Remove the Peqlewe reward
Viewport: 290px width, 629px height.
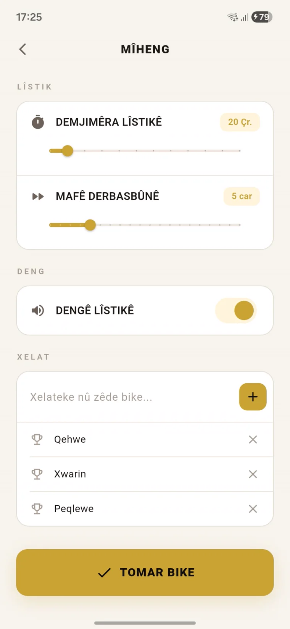click(253, 509)
